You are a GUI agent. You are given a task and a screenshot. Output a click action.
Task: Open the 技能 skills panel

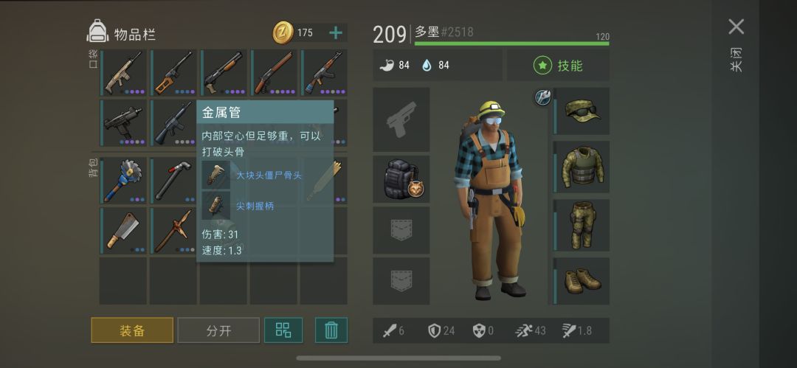click(558, 66)
